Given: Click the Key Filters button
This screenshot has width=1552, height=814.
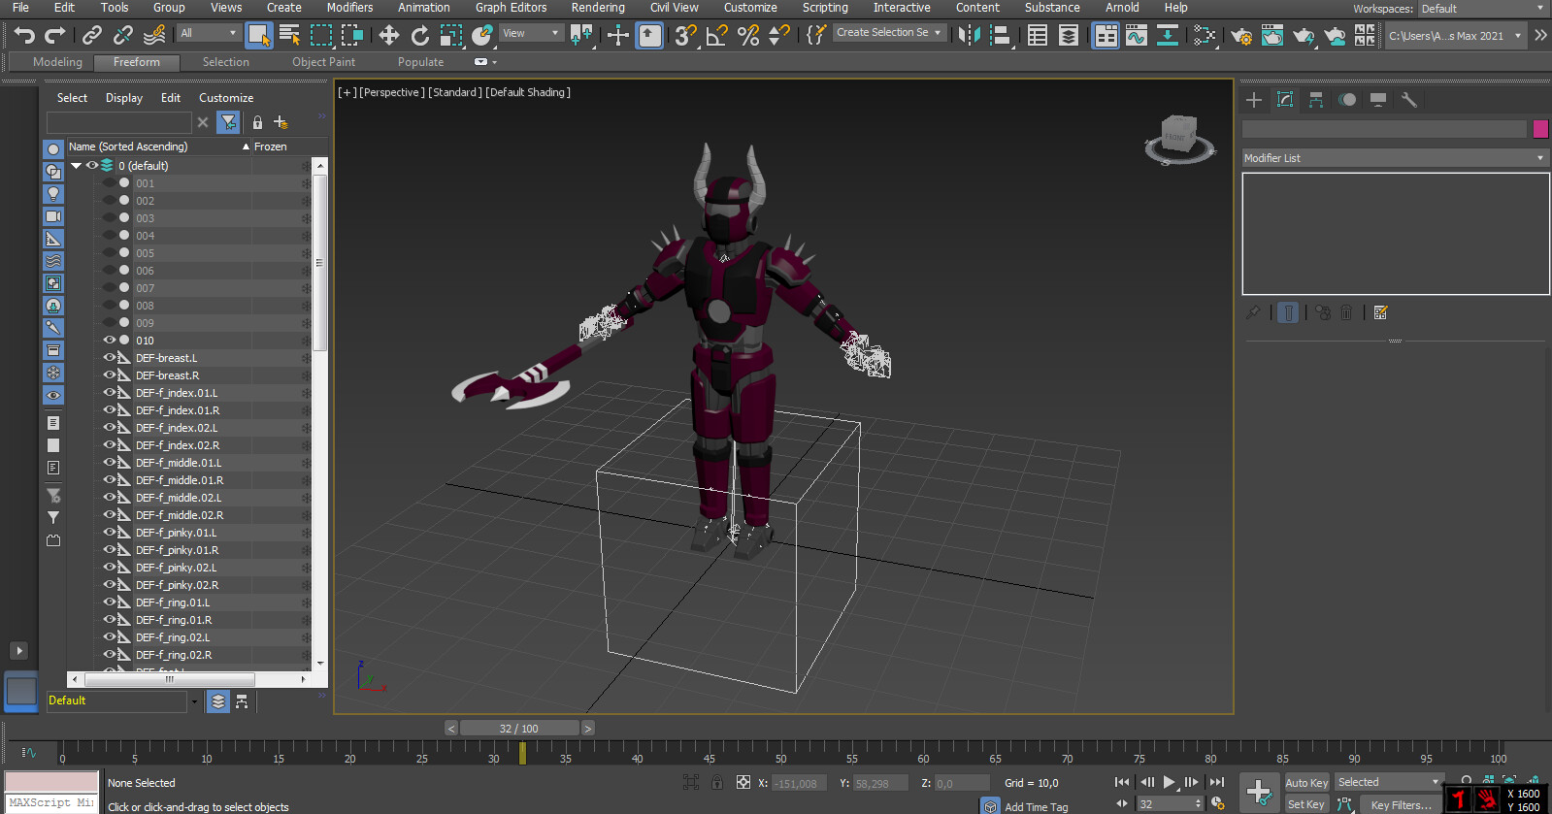Looking at the screenshot, I should (x=1400, y=804).
